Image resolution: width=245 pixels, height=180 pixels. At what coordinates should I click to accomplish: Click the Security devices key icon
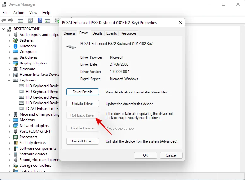pos(15,143)
